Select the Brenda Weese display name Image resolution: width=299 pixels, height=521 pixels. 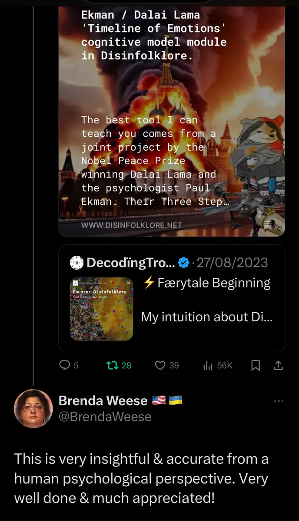pyautogui.click(x=103, y=400)
